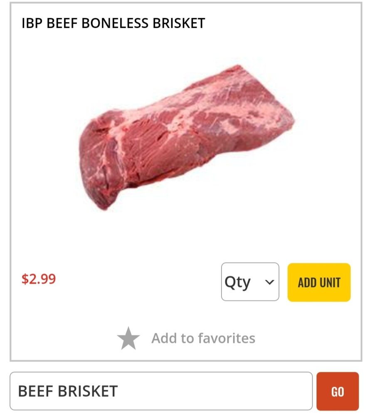
Task: Select the quantity combo box
Action: point(250,282)
